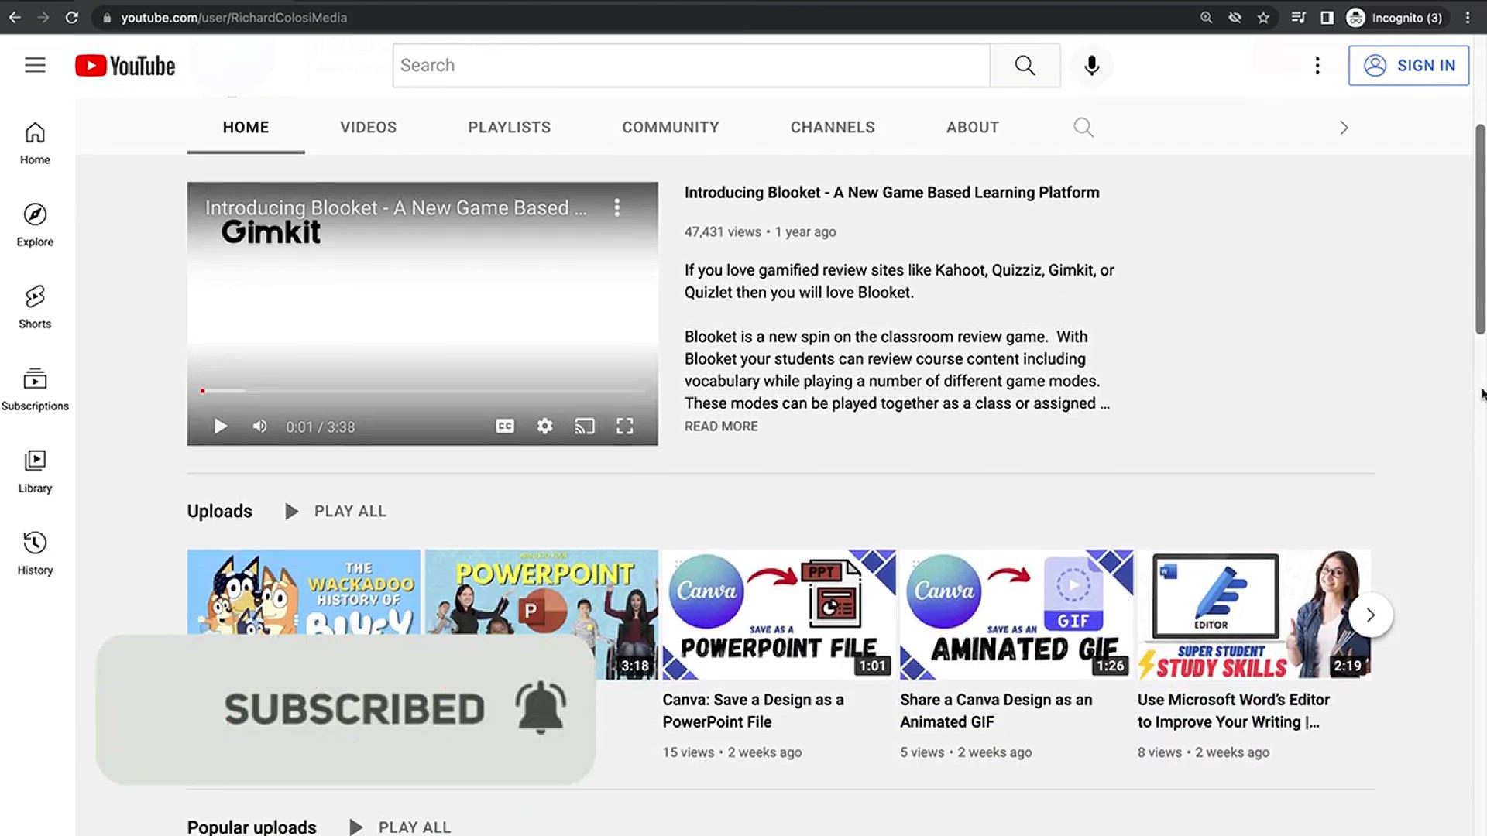Open Share a Canva Design as Animated GIF title
1487x836 pixels.
click(x=996, y=711)
